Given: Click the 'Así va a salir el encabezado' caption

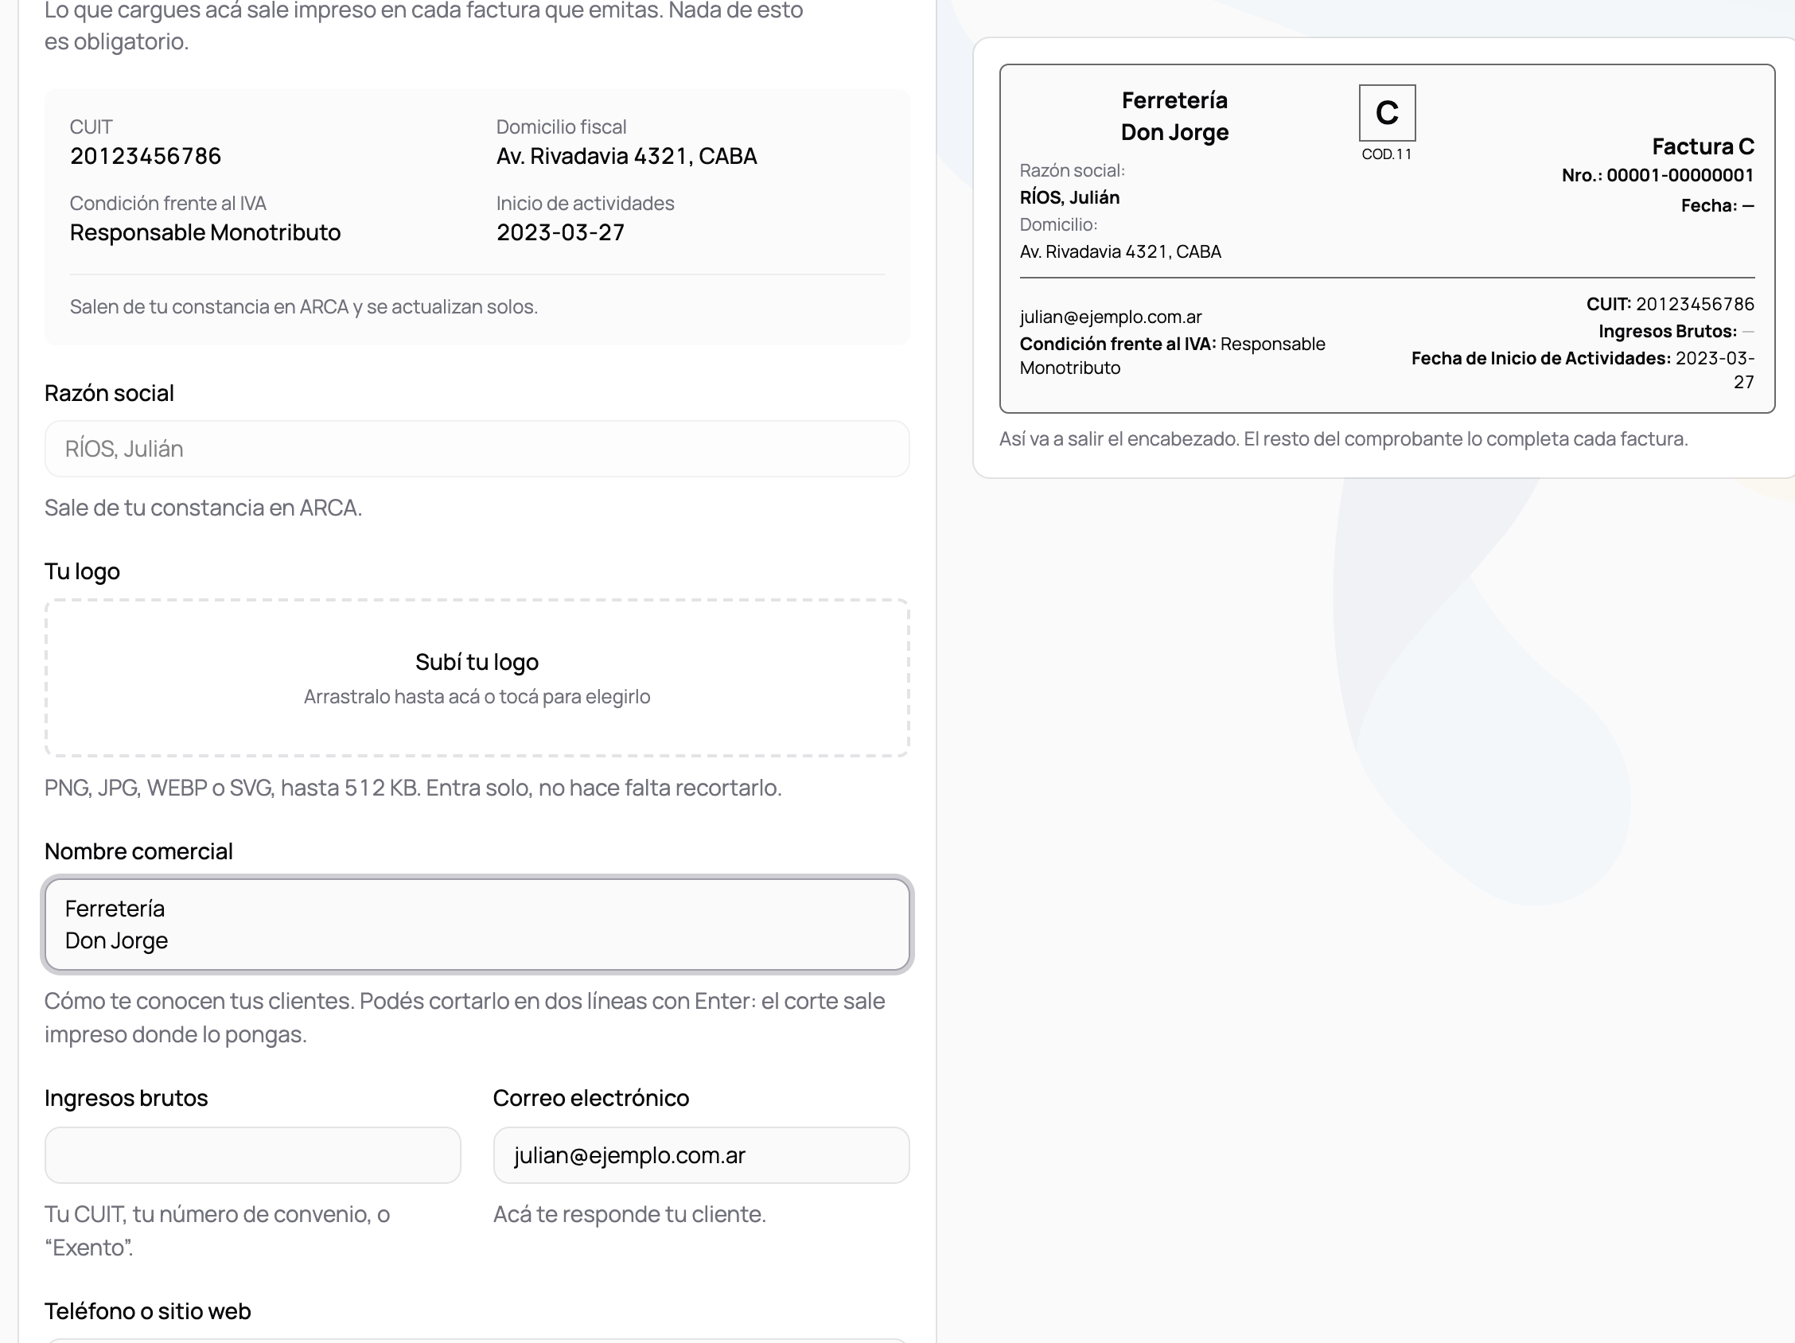Looking at the screenshot, I should point(1343,439).
